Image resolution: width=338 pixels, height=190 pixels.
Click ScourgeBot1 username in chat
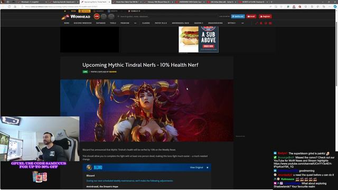(286, 158)
